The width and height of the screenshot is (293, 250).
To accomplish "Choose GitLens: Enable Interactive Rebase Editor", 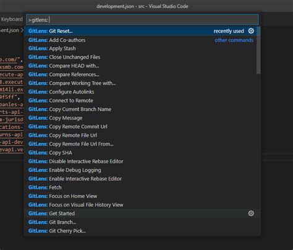I will tap(140, 179).
